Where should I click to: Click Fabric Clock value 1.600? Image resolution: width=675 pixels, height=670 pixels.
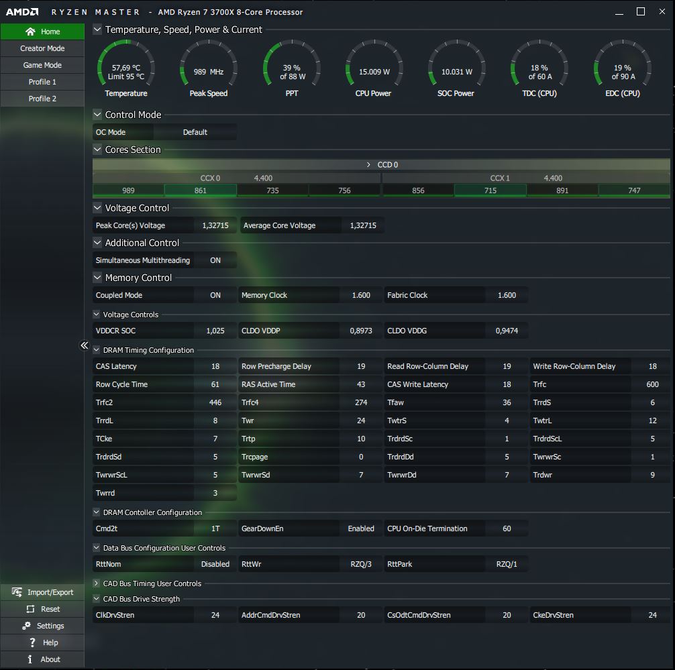pyautogui.click(x=507, y=295)
